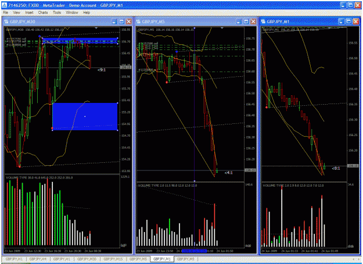Image resolution: width=363 pixels, height=264 pixels.
Task: Open the Charts menu
Action: click(43, 13)
